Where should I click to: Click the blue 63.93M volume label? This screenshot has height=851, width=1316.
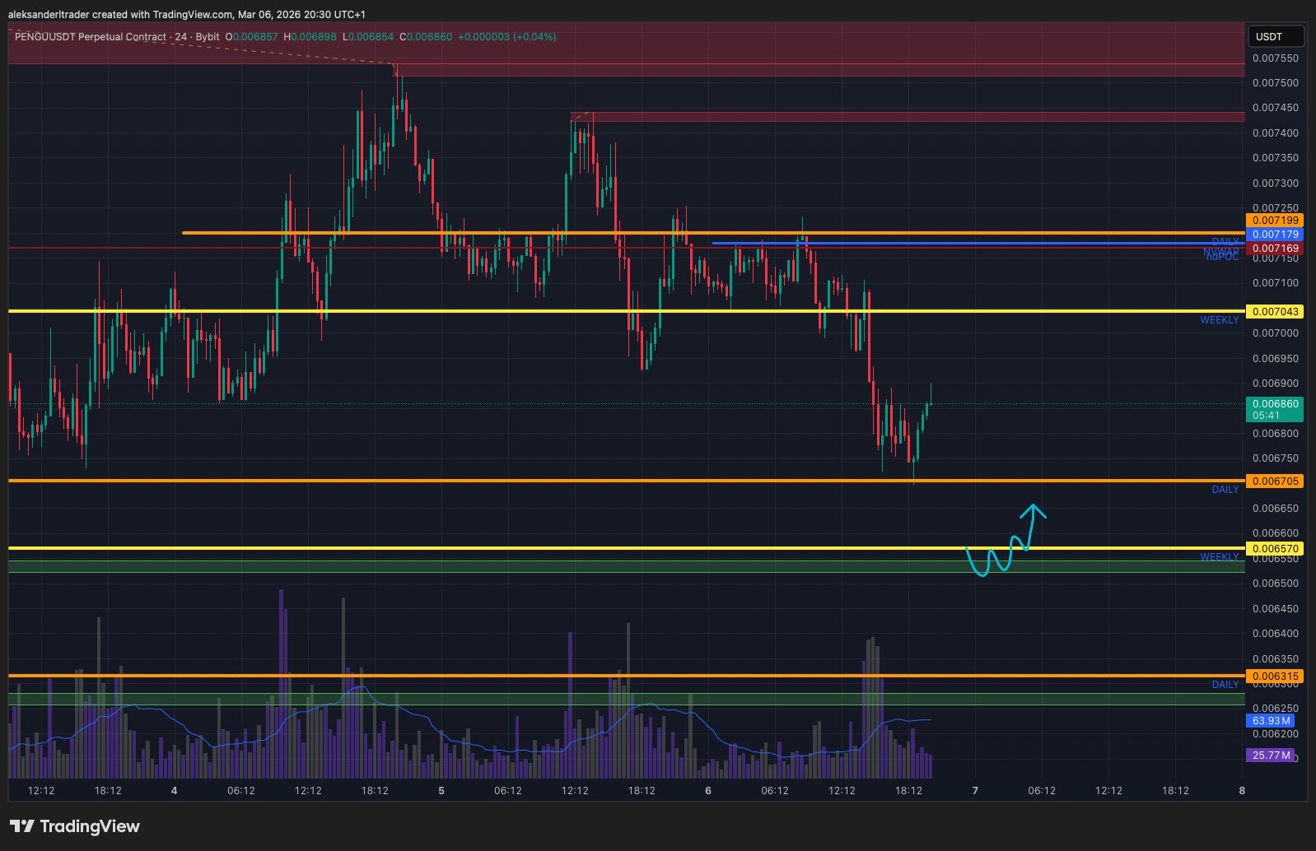click(1271, 721)
